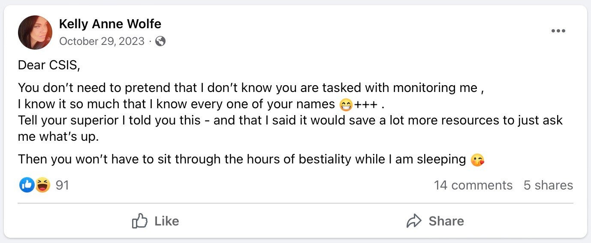
Task: View who reacted via the 91 count
Action: coord(62,185)
